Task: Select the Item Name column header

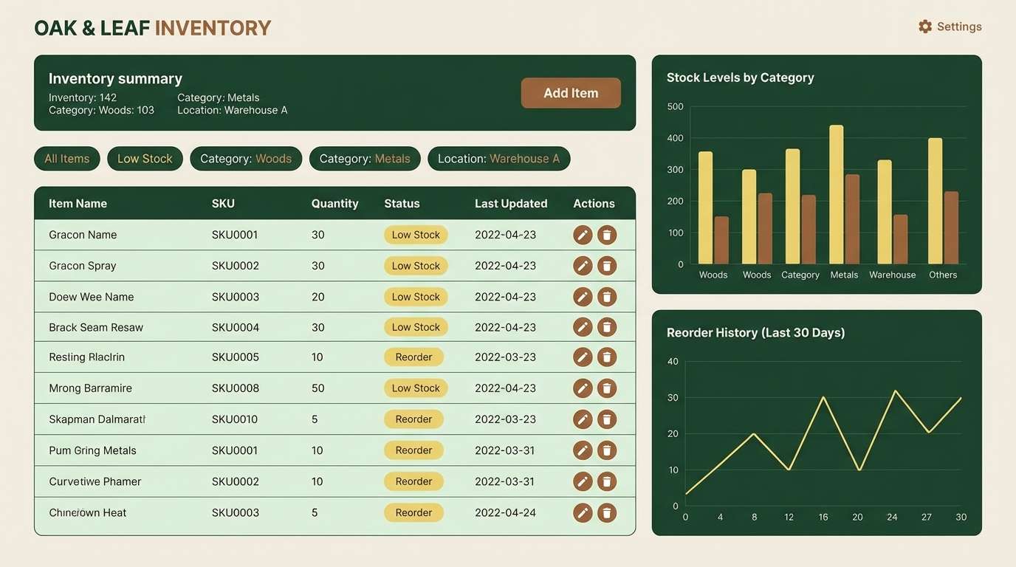Action: [x=77, y=203]
